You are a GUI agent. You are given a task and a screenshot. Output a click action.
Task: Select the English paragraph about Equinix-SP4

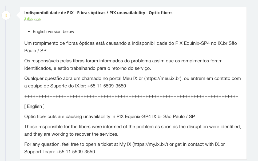[x=109, y=116]
